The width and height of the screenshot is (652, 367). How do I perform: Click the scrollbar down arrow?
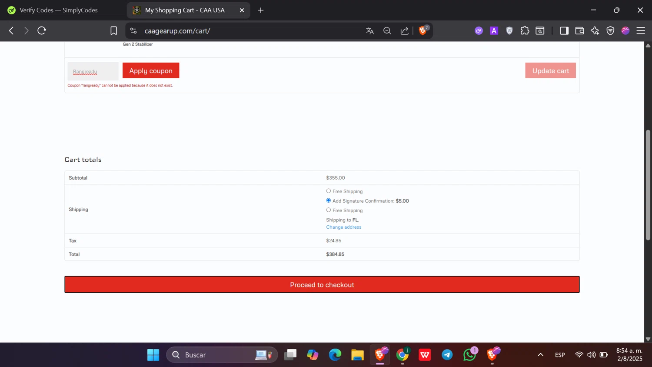[648, 339]
